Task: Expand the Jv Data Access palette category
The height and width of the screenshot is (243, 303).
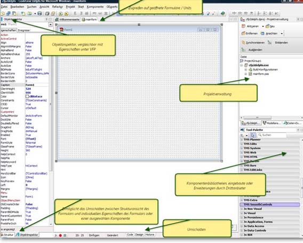Action: [x=242, y=226]
